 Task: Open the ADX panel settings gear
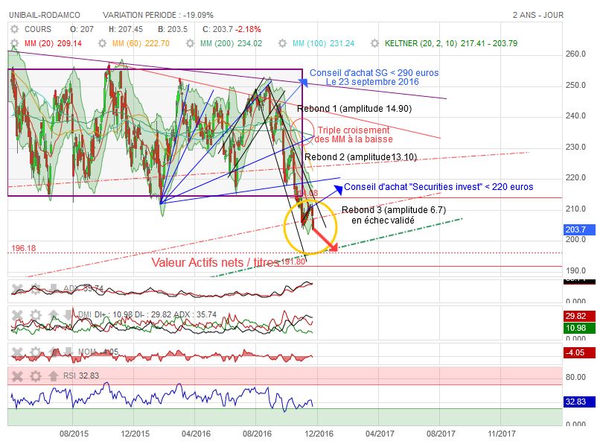coord(36,288)
